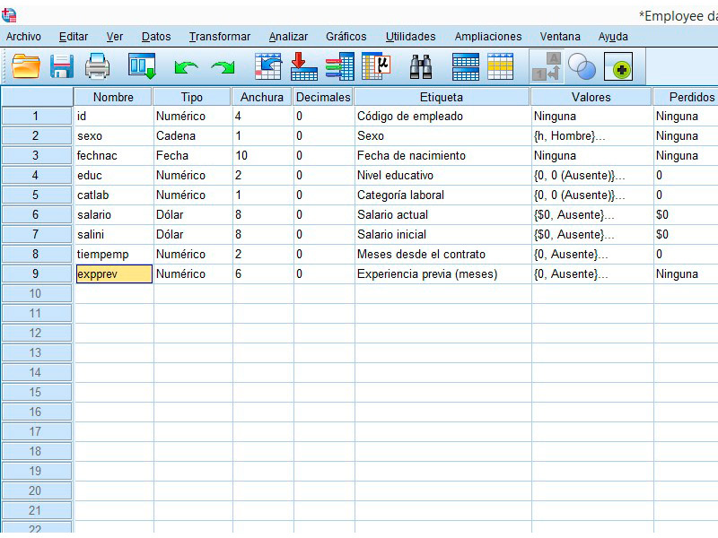Save the dataset with the floppy disk icon
Screen dimensions: 718x538
(62, 66)
